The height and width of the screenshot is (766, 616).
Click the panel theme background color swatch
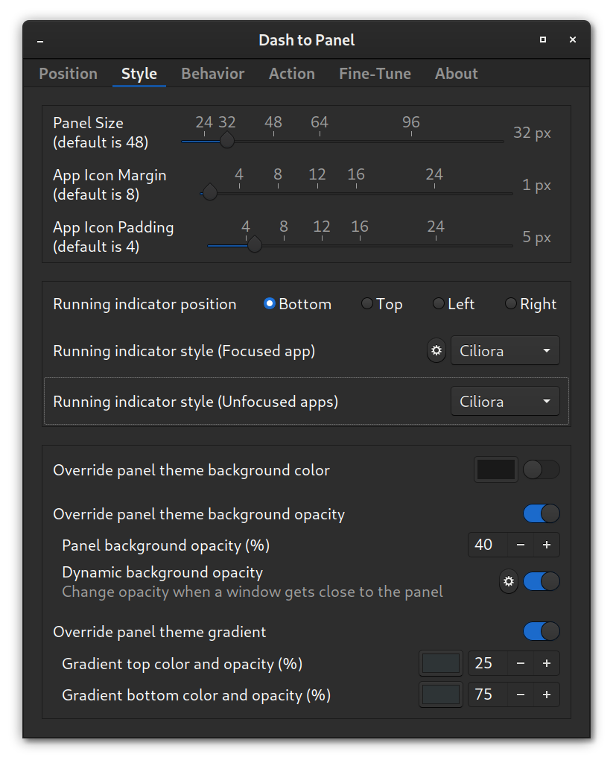pos(495,469)
